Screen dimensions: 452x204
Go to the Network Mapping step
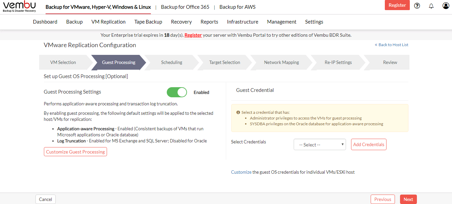click(282, 62)
